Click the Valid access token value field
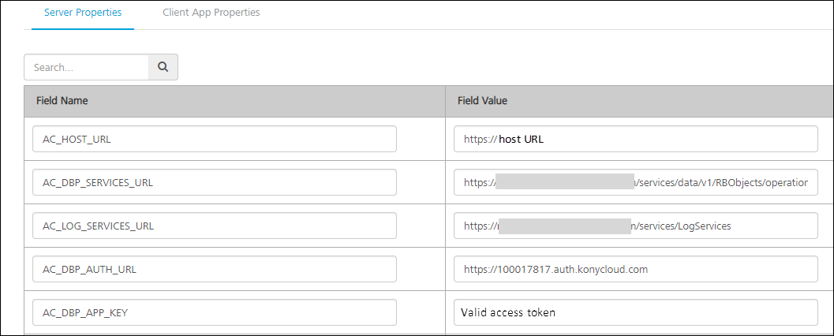 click(636, 312)
